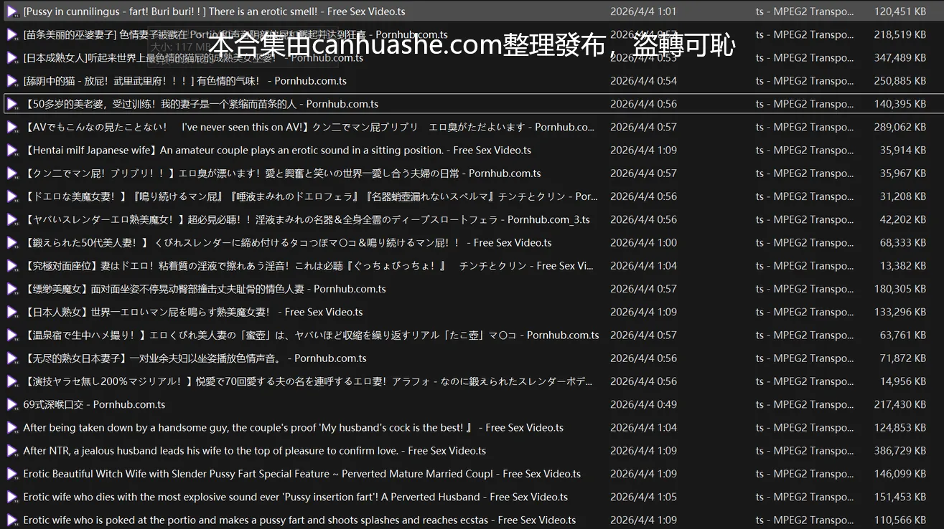The image size is (944, 529).
Task: Click the MPEG2 type cell in the 120,451 KB row
Action: click(x=805, y=11)
